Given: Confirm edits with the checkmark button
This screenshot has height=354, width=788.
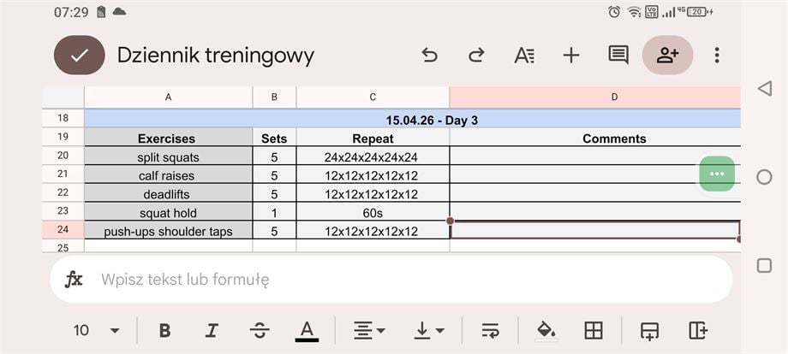Looking at the screenshot, I should pyautogui.click(x=80, y=56).
